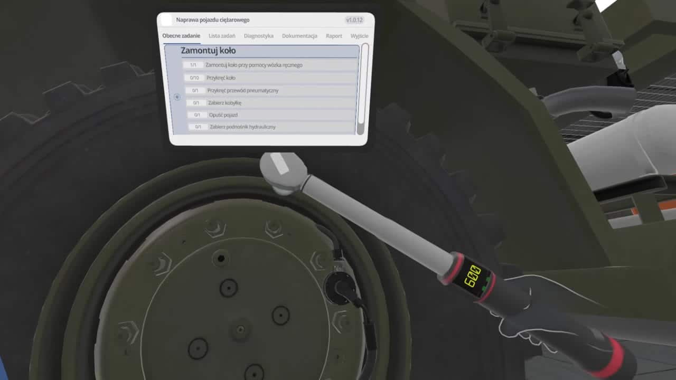The width and height of the screenshot is (676, 380).
Task: Switch to the Lista zadań tab
Action: pyautogui.click(x=222, y=36)
